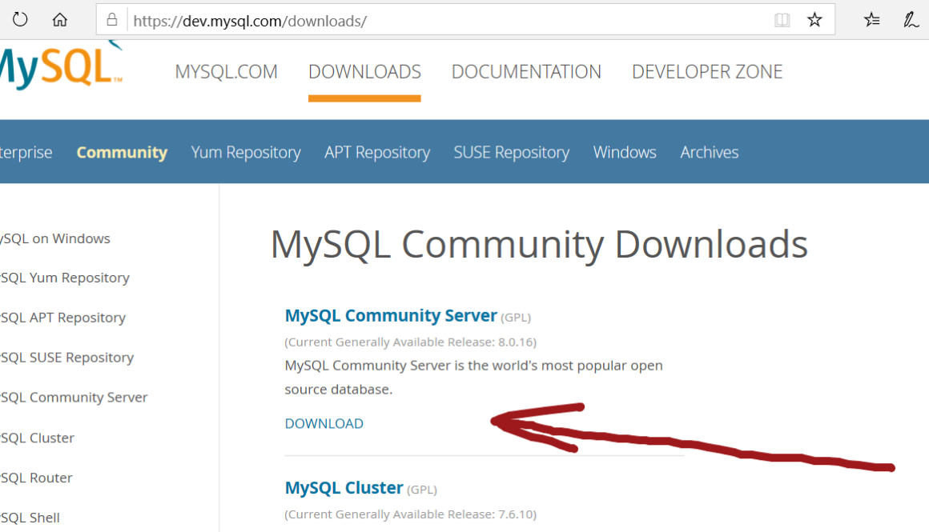Click the MySQL logo
929x532 pixels.
tap(60, 67)
